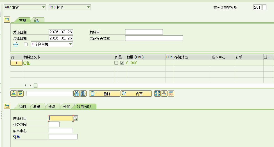Viewport: 274px width, 147px height.
Task: Switch to the 数量 tab
Action: pos(37,107)
